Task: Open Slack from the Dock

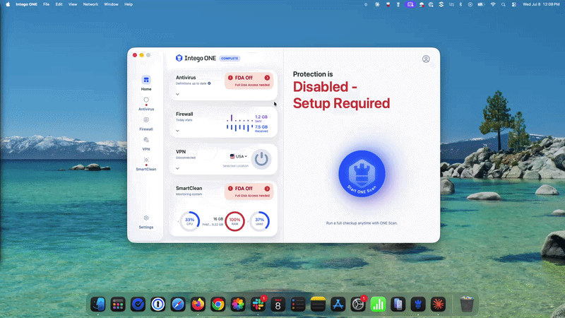Action: (258, 305)
